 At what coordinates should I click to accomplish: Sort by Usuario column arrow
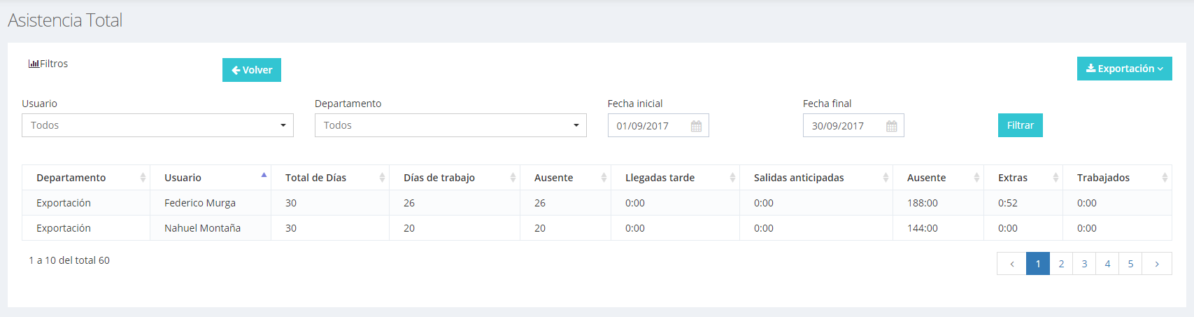pos(264,176)
